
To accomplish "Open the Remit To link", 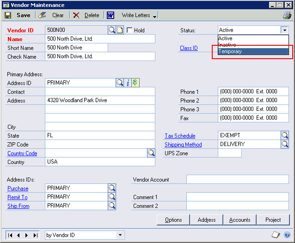I will coord(17,197).
